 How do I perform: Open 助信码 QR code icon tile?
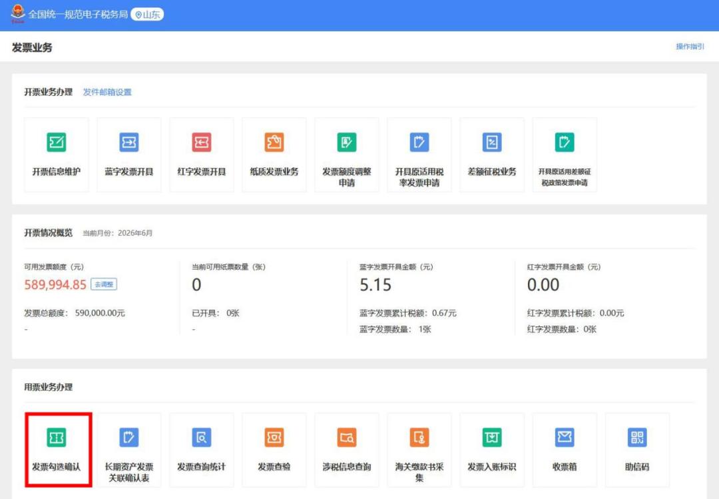pyautogui.click(x=637, y=450)
